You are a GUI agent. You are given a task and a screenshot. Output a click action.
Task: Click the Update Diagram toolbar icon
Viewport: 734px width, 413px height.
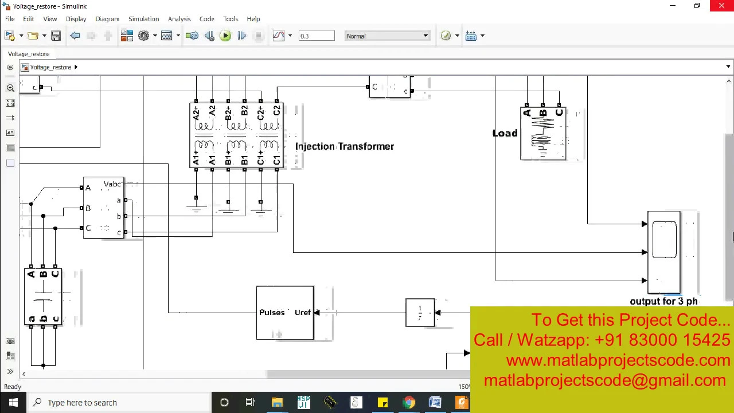point(192,36)
